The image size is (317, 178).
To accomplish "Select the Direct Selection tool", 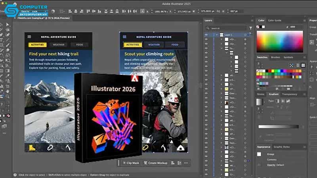I will [x=8, y=25].
